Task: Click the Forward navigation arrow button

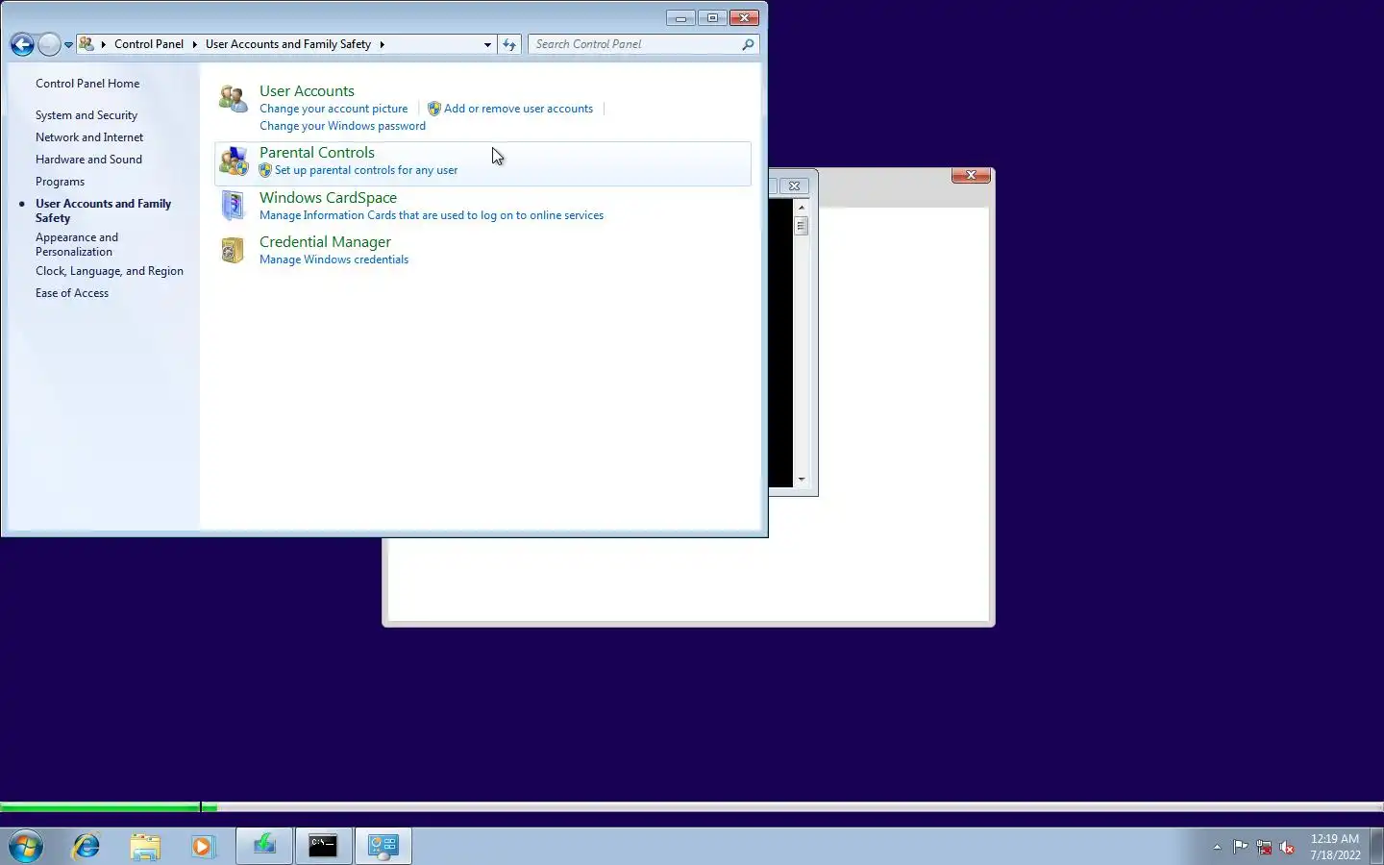Action: click(49, 44)
